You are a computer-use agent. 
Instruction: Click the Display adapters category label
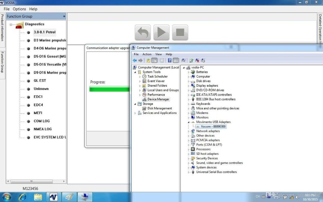click(x=207, y=86)
